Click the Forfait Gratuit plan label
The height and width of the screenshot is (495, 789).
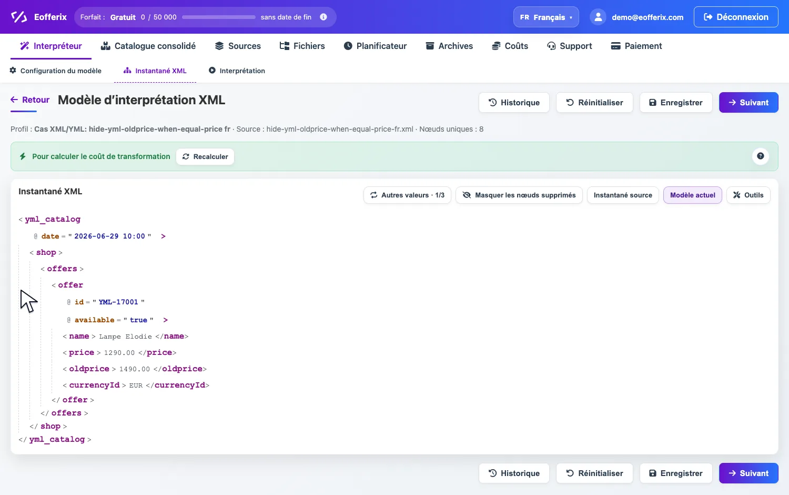[x=108, y=17]
